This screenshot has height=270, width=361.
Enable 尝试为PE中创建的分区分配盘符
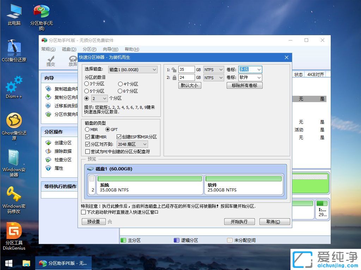(87, 151)
